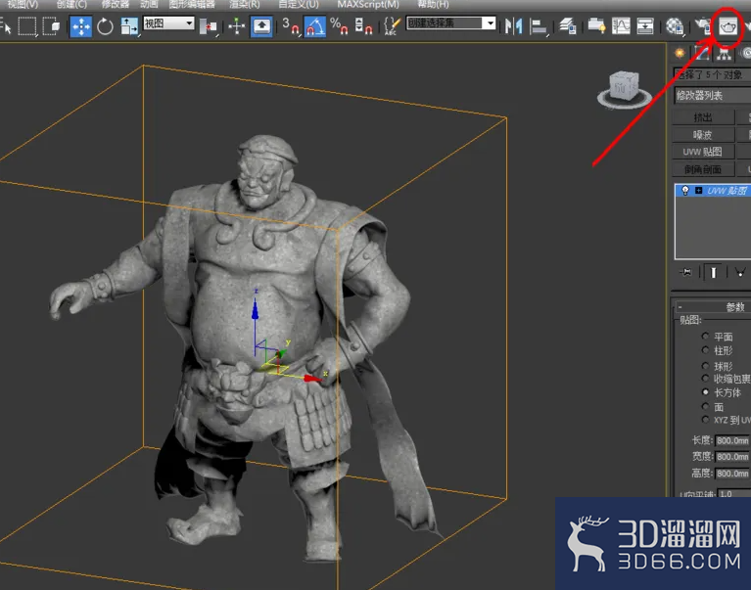
Task: Click the 噪波 modifier button
Action: pos(703,134)
